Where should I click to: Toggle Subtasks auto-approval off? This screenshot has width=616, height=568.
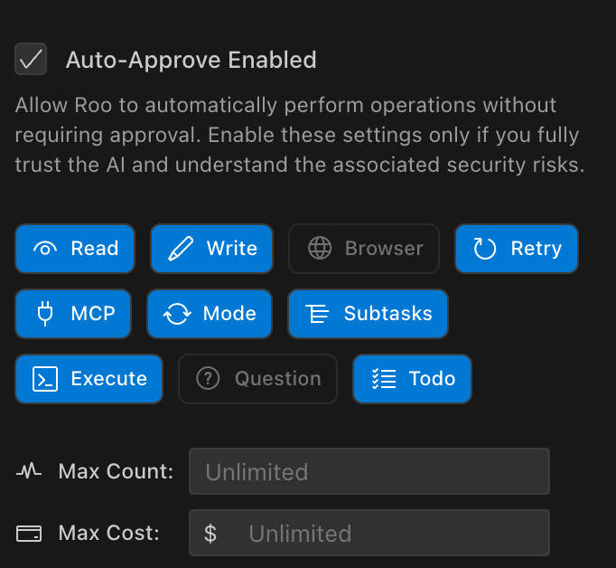[368, 314]
